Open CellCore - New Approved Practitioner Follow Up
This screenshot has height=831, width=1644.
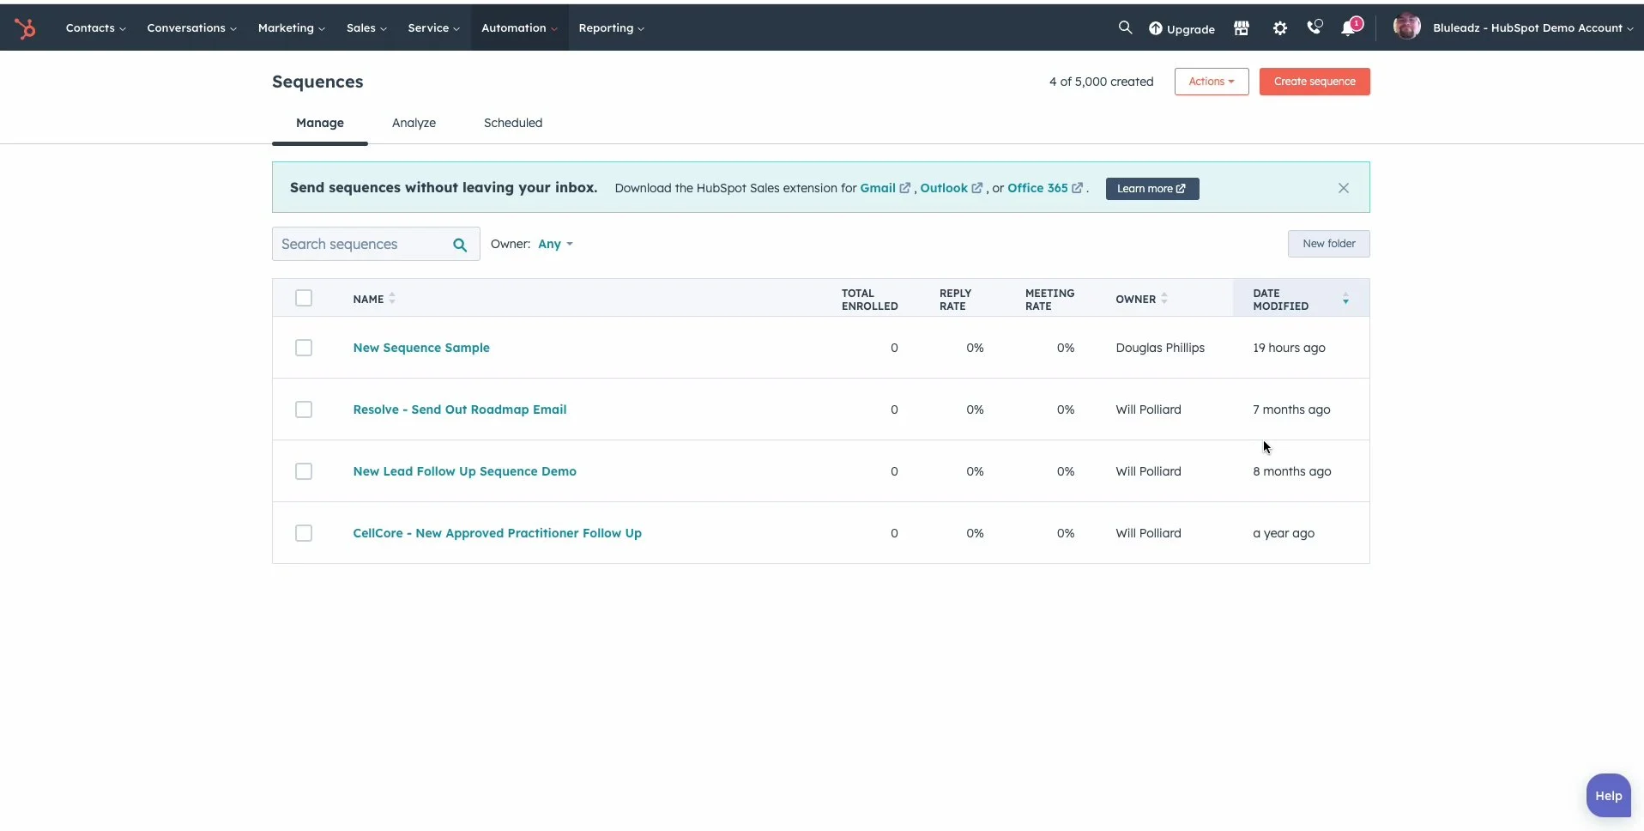(x=497, y=533)
